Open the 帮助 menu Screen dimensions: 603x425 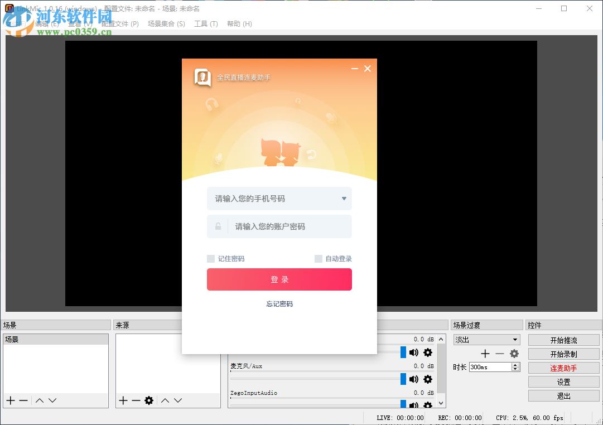(239, 23)
